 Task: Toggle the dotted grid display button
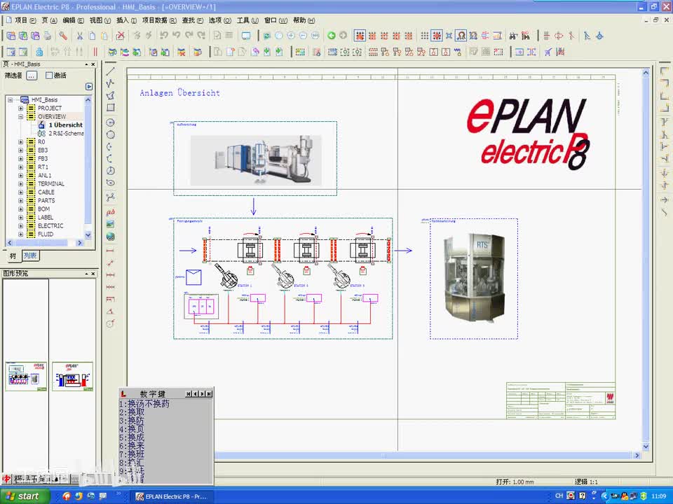coord(425,36)
